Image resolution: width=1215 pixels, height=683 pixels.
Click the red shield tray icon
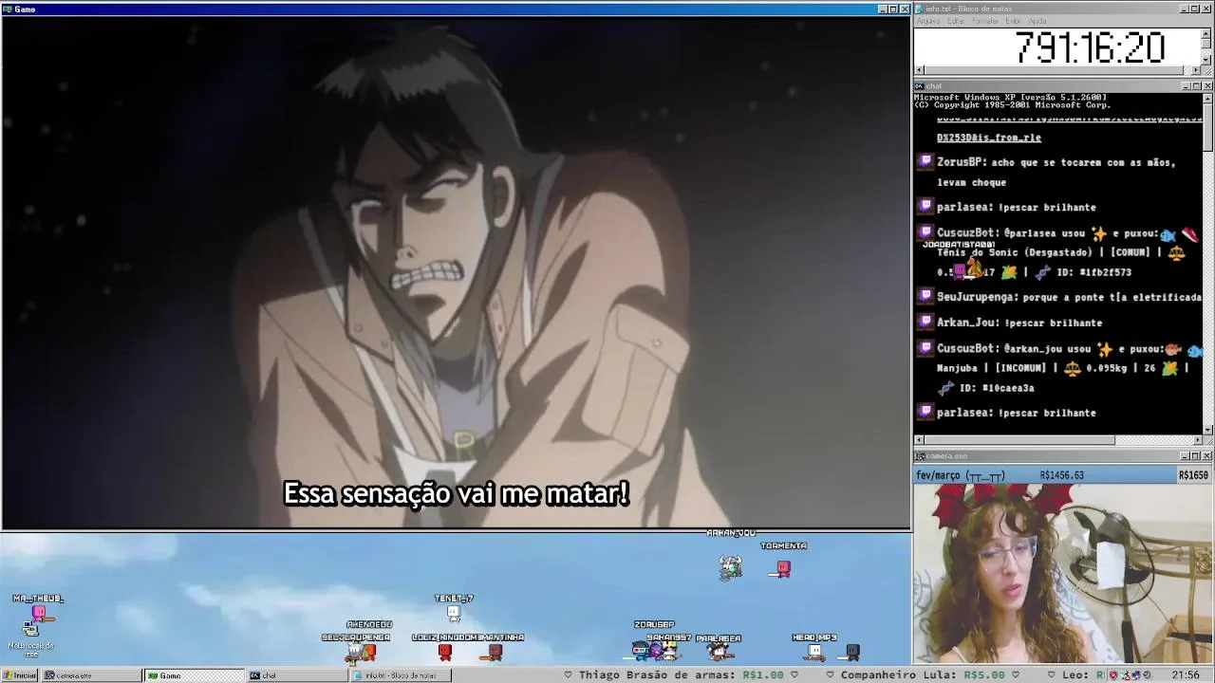(1113, 675)
